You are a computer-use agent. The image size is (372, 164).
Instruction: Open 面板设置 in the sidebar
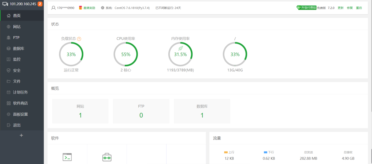click(x=20, y=114)
